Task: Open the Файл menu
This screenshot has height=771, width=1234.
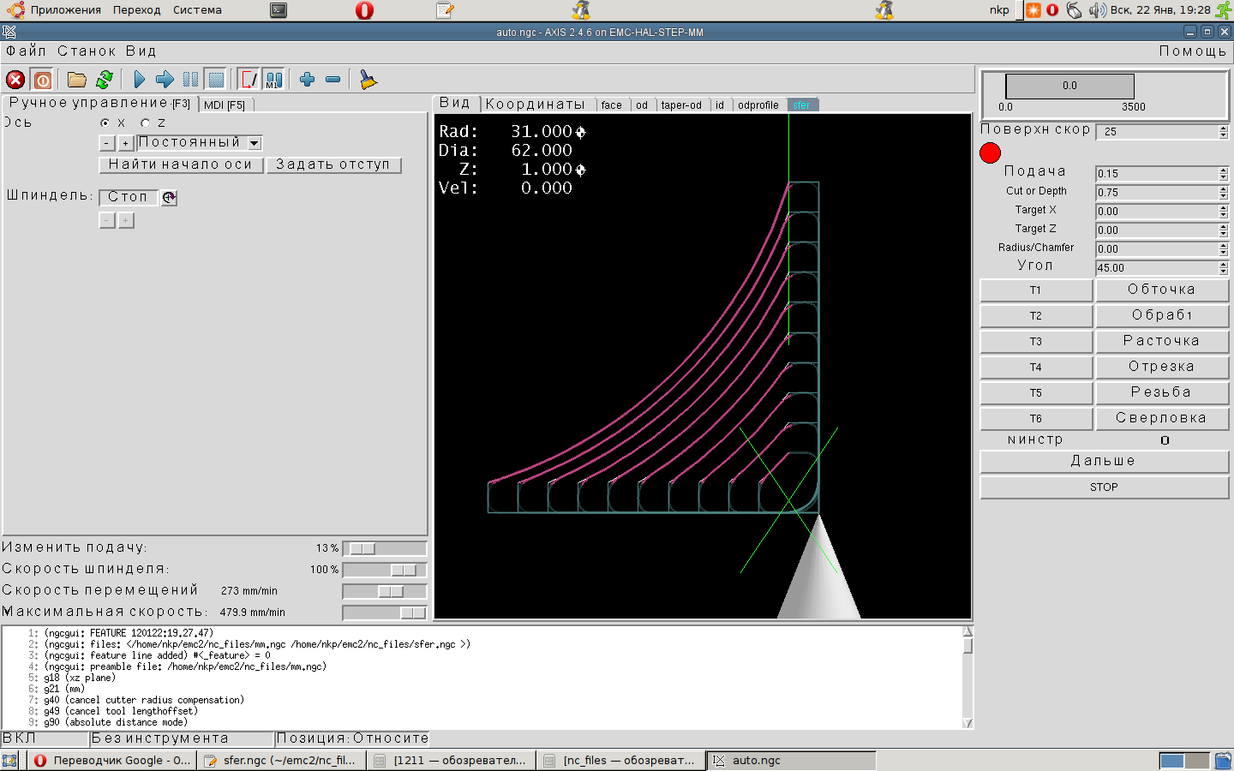Action: tap(26, 51)
